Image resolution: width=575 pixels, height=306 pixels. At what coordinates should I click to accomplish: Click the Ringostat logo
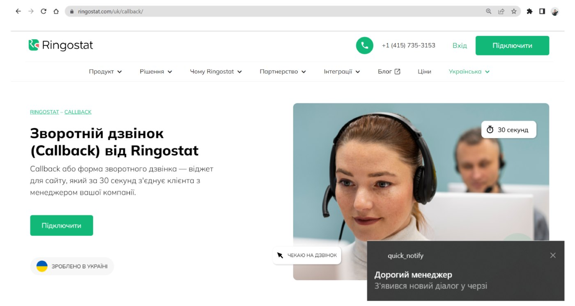[61, 45]
